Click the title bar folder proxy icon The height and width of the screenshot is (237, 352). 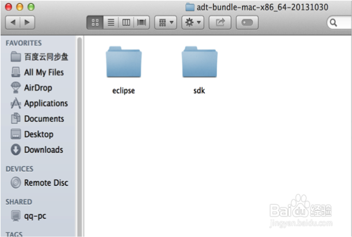coord(190,7)
